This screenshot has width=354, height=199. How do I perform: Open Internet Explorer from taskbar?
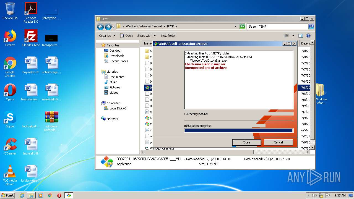pos(22,195)
